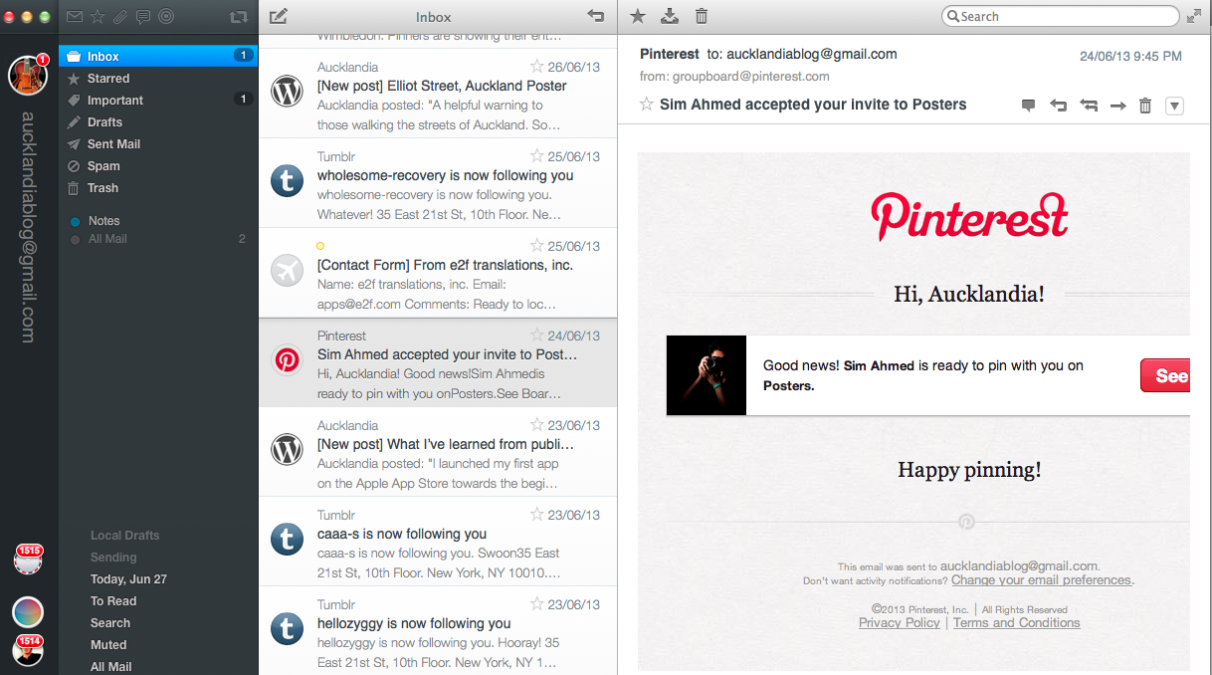
Task: Star the e2f translations contact form email
Action: [x=537, y=246]
